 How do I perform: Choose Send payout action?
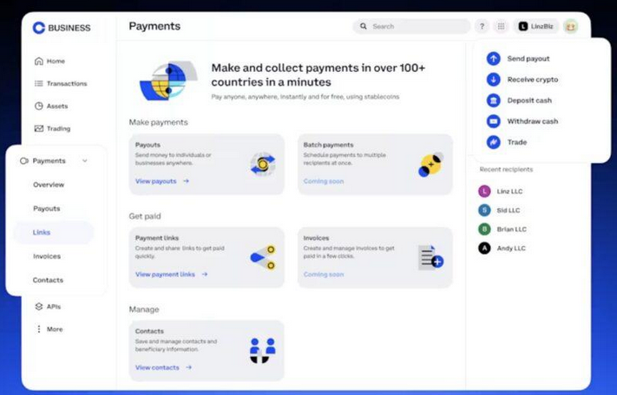(528, 59)
